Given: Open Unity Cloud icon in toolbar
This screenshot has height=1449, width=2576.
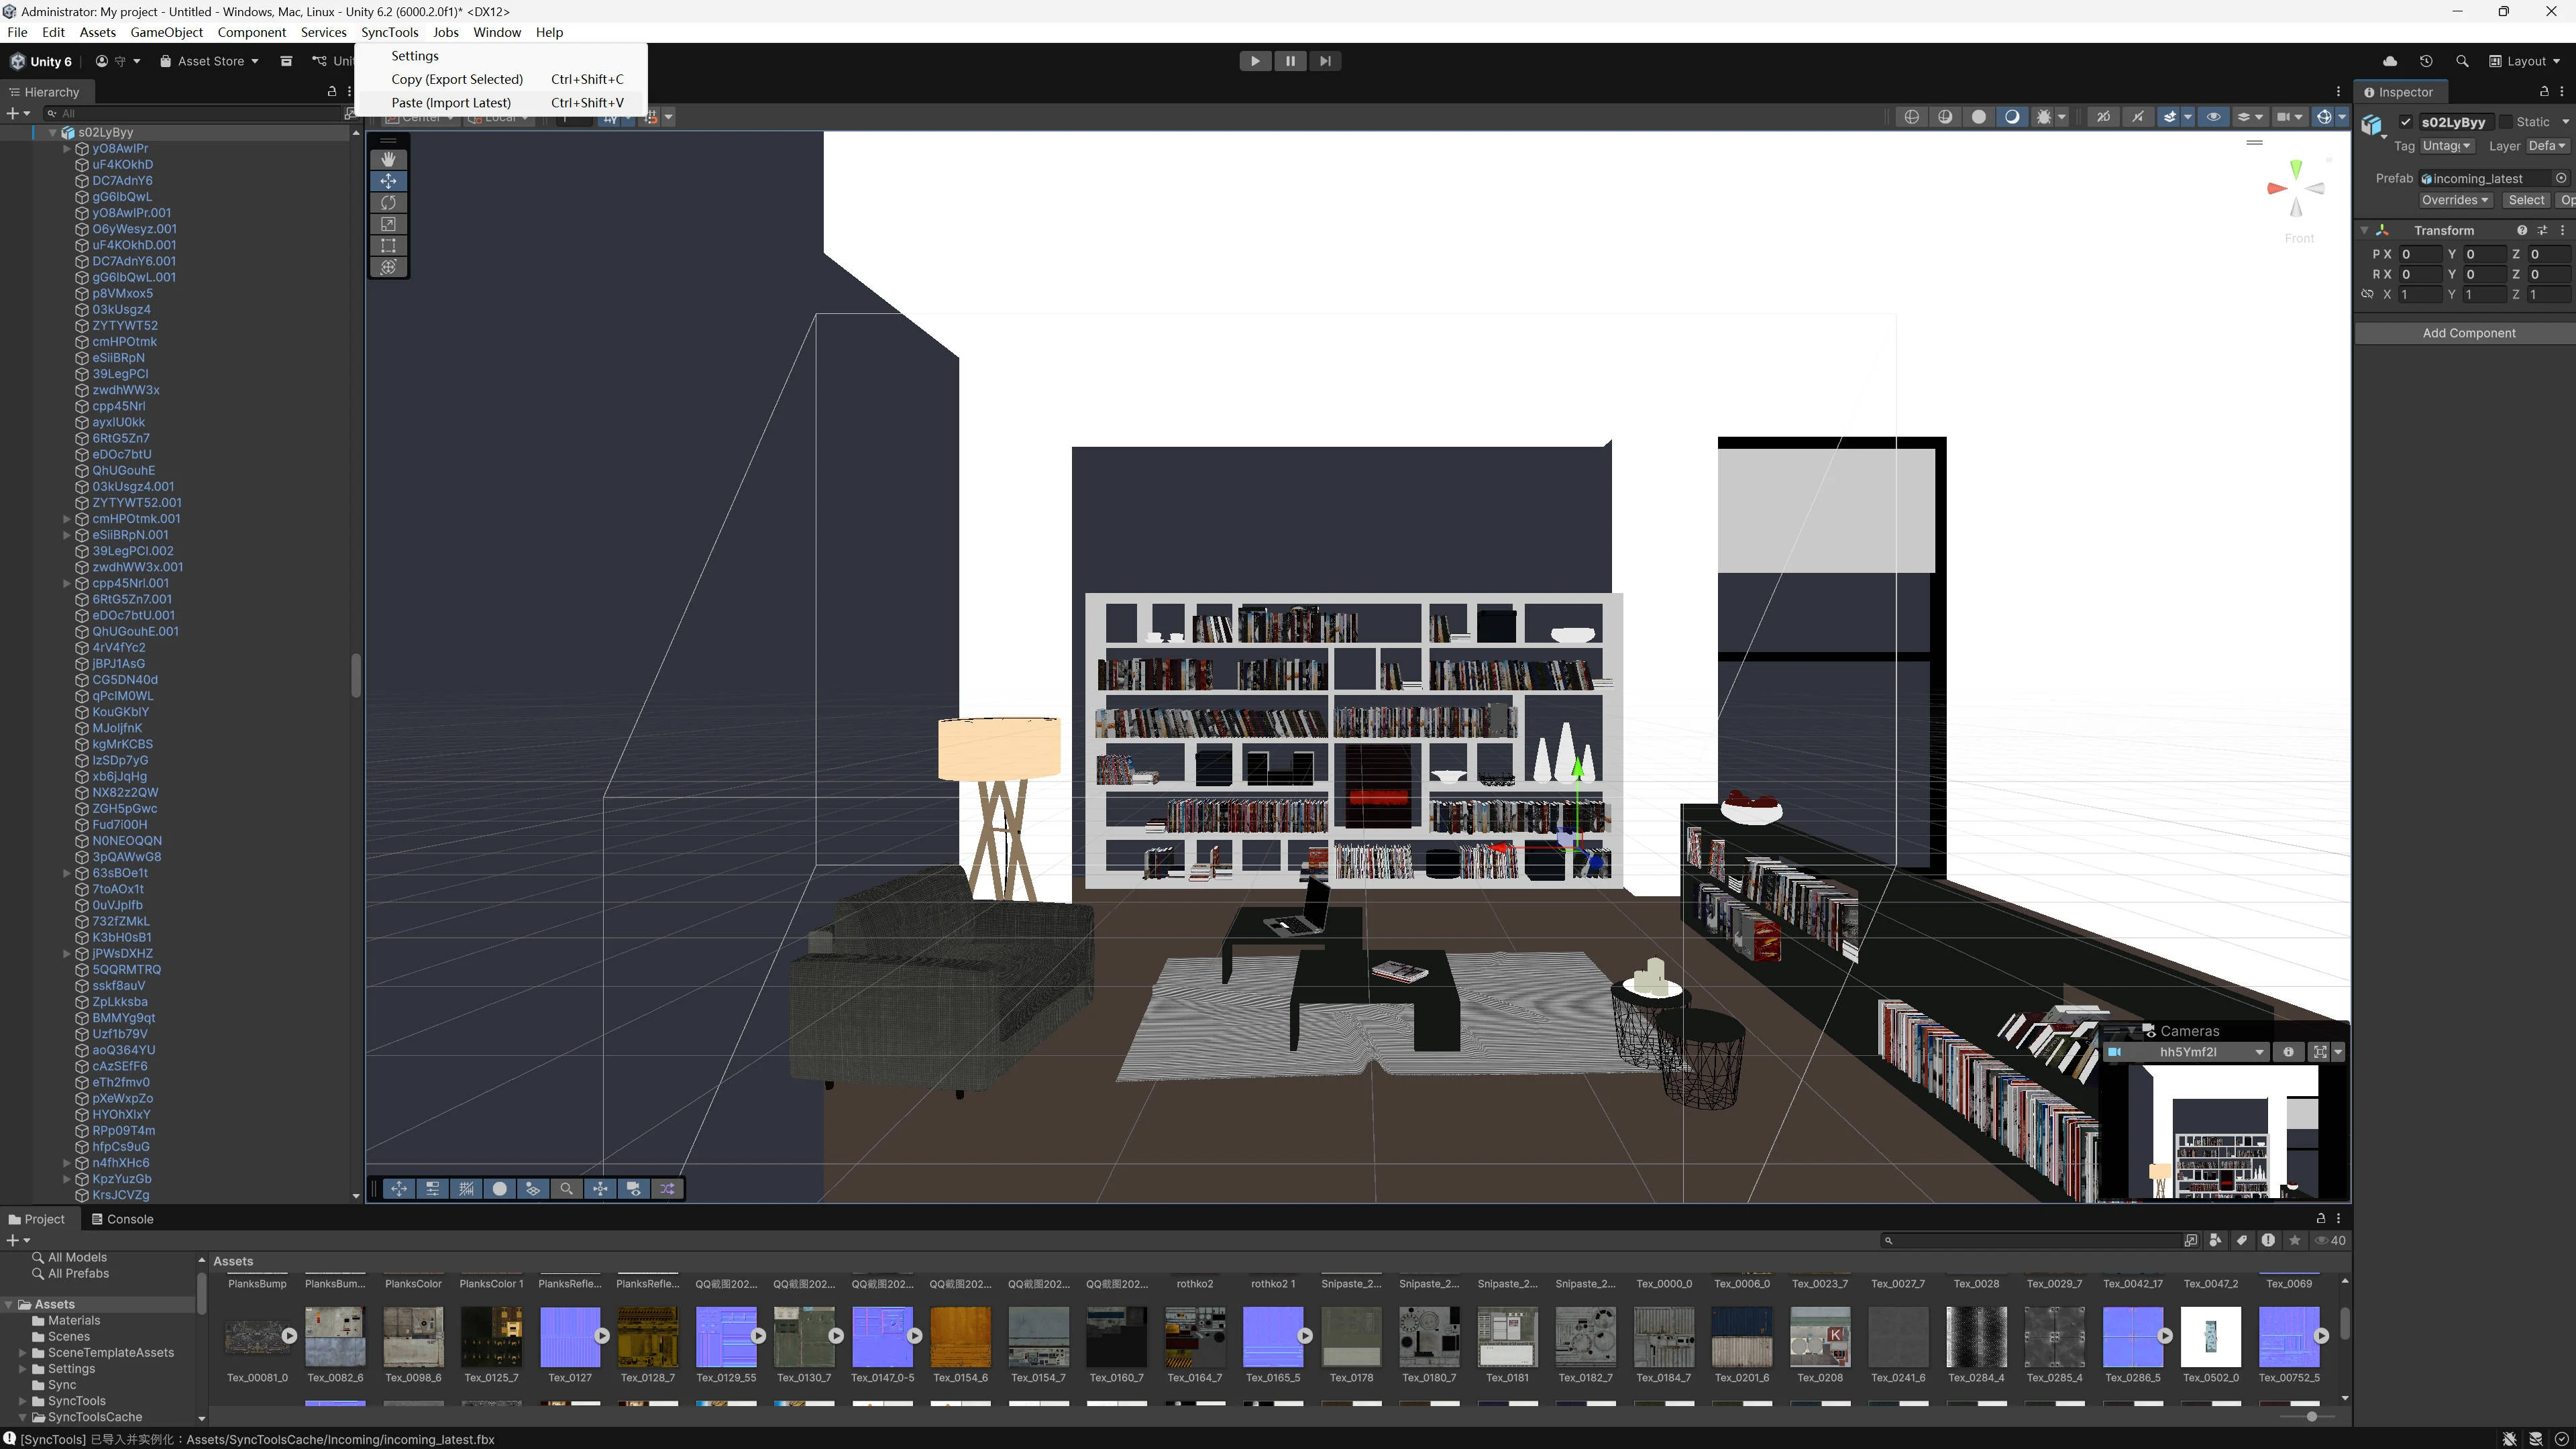Looking at the screenshot, I should click(2390, 61).
